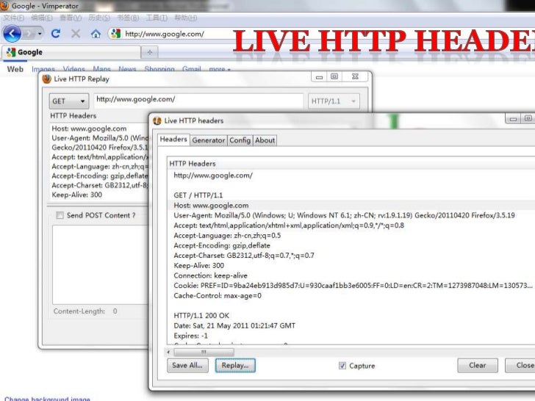Minimize the Live HTTP Replay window
Screen dimensions: 535x401
[x=320, y=77]
